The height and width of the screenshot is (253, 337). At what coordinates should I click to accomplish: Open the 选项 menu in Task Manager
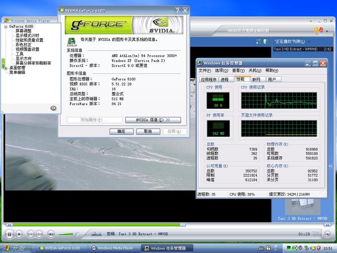point(222,70)
